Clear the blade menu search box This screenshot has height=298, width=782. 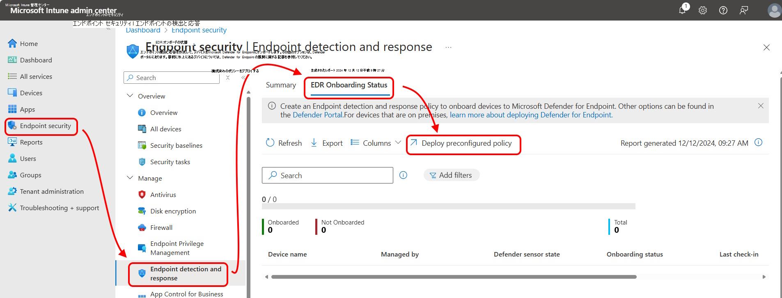tap(228, 78)
